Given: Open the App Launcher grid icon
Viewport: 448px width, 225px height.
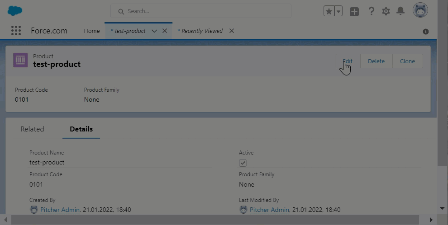Looking at the screenshot, I should 16,31.
